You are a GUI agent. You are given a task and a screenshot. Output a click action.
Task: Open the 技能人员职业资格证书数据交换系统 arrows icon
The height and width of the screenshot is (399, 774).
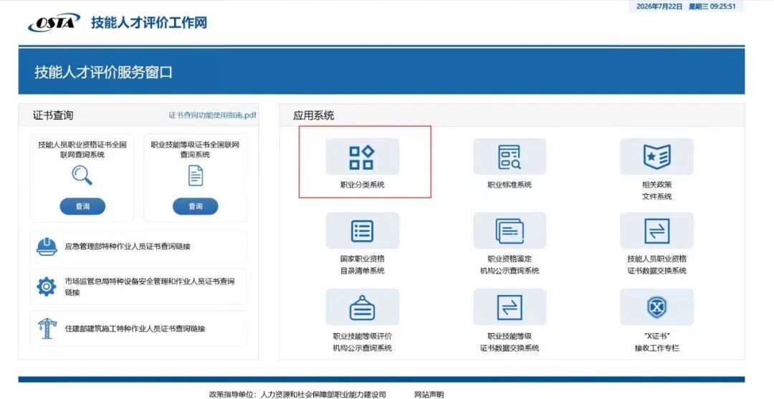656,231
